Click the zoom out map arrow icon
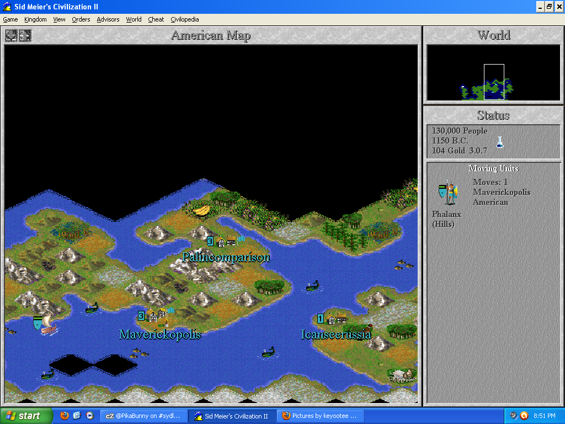The image size is (565, 424). [x=11, y=35]
